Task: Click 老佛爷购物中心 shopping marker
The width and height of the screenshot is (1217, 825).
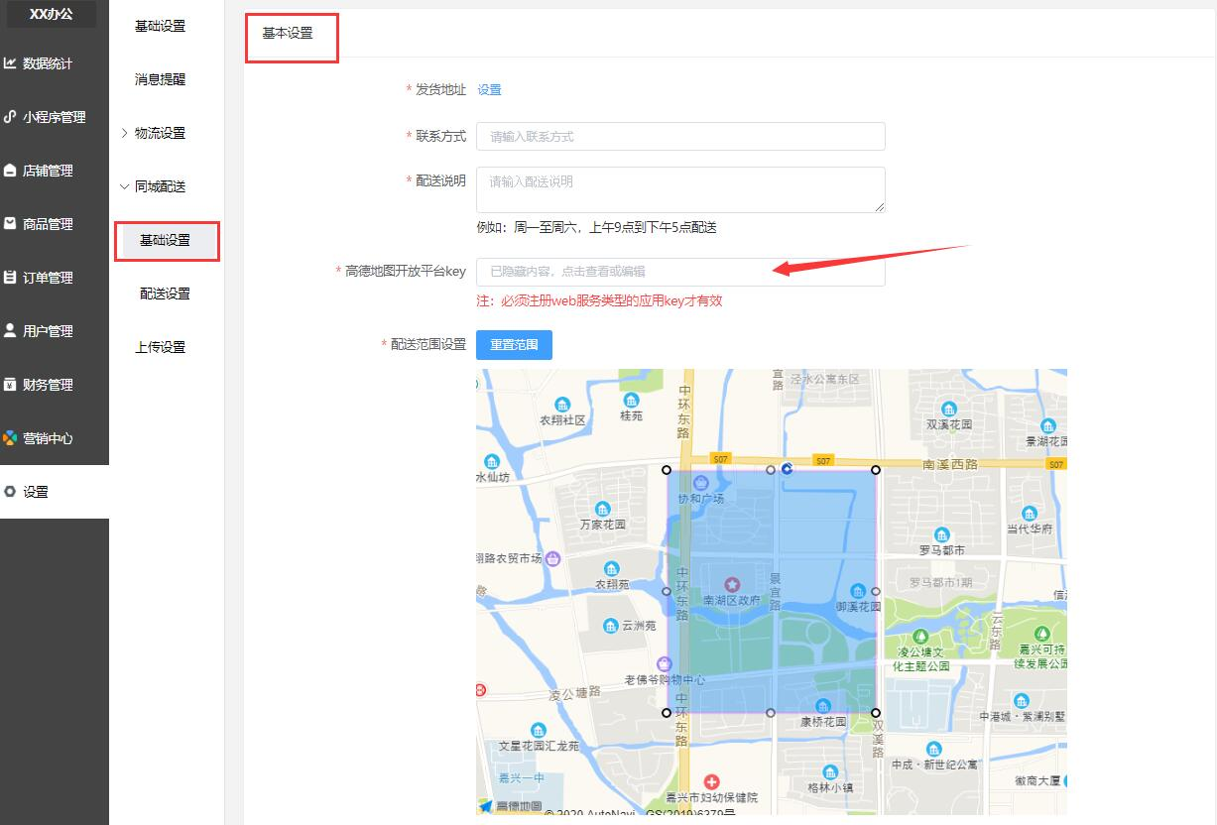Action: pyautogui.click(x=665, y=663)
